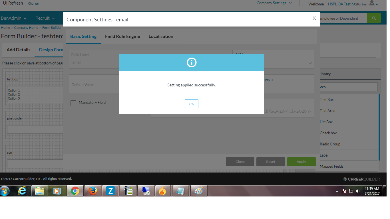
Task: Click OK in the success dialog
Action: tap(191, 104)
